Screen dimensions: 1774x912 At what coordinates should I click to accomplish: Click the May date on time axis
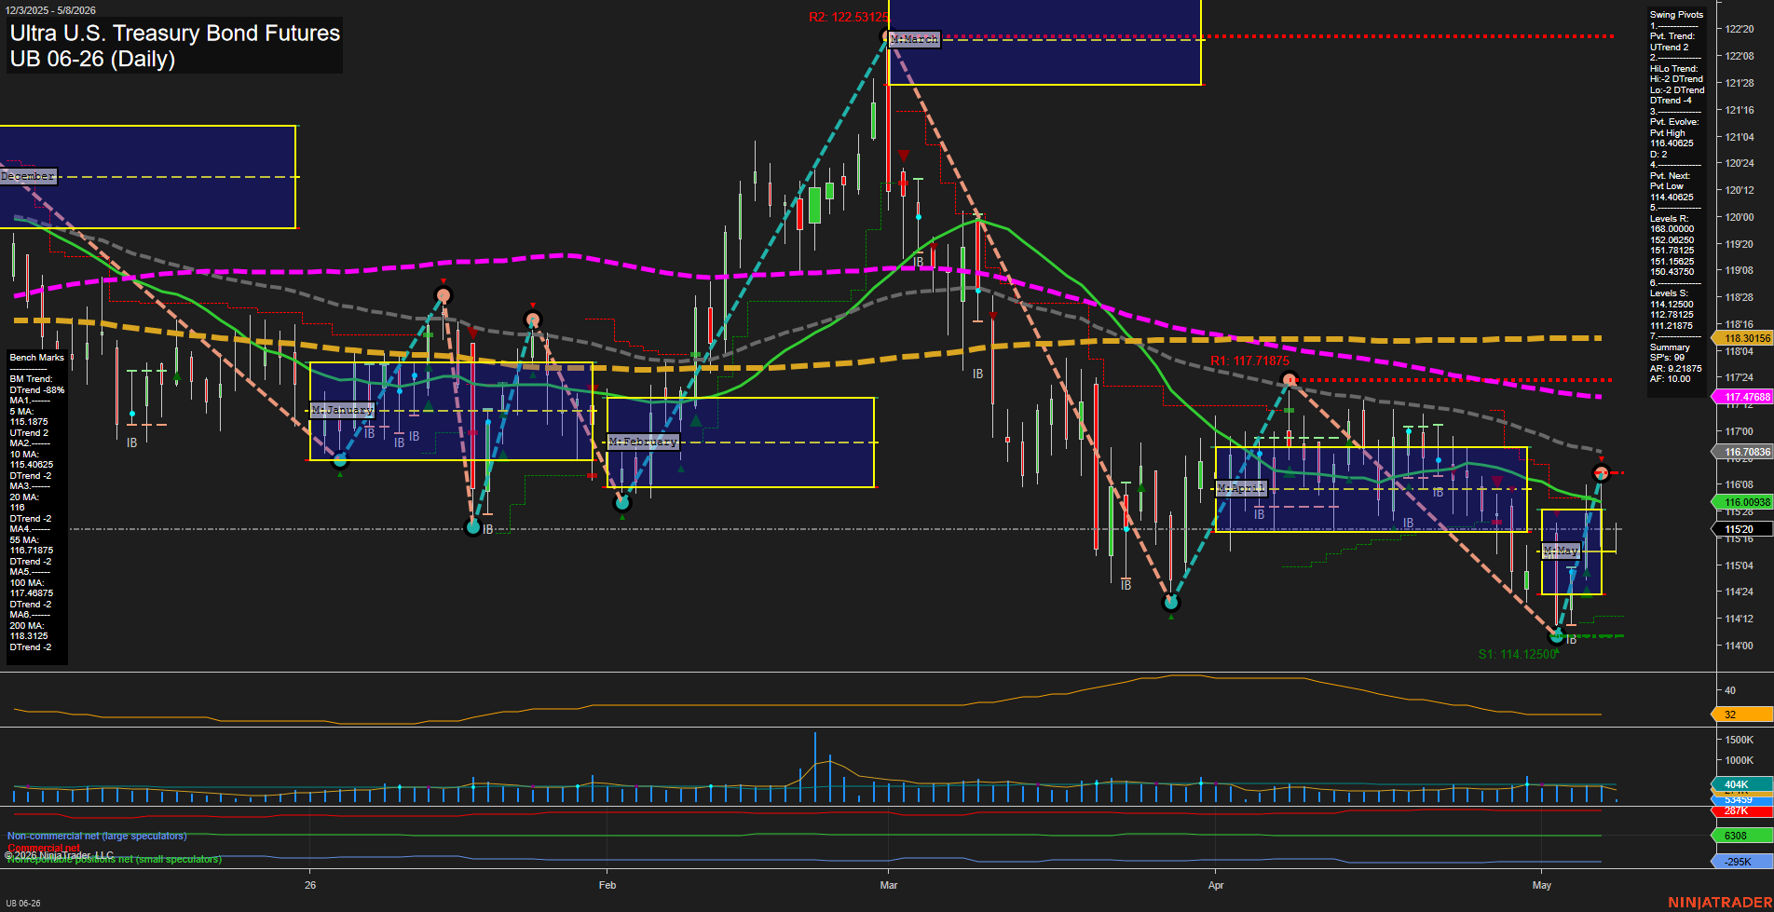(1542, 885)
